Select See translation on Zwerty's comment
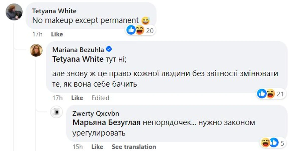 click(x=134, y=147)
